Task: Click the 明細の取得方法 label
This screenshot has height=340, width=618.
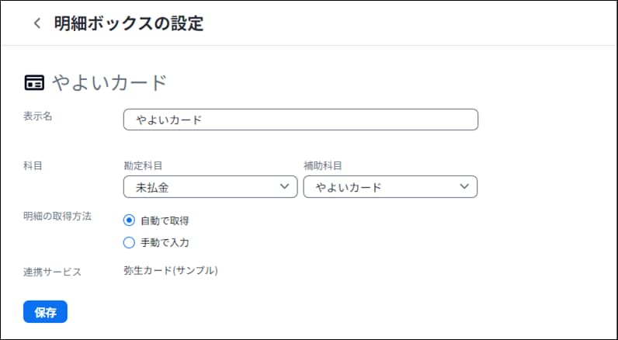Action: coord(57,217)
